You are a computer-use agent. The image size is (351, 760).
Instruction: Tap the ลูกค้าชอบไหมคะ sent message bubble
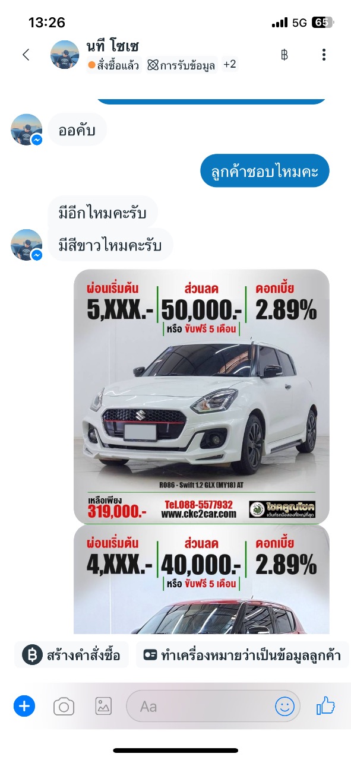[264, 172]
